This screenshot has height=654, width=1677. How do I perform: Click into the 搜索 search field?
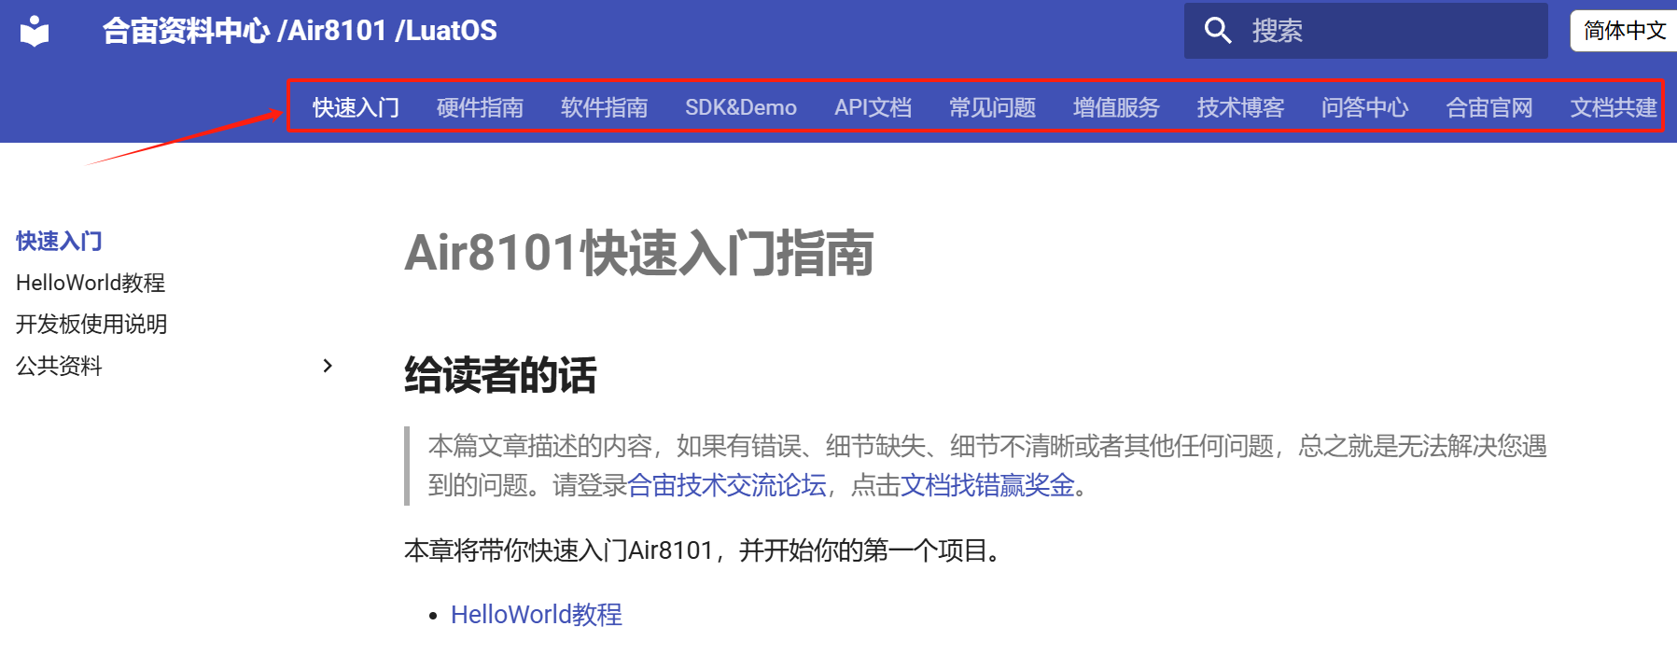pos(1365,31)
